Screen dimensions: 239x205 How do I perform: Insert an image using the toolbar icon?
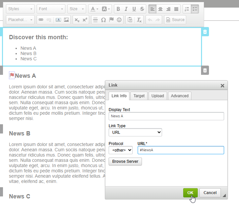pyautogui.click(x=66, y=20)
